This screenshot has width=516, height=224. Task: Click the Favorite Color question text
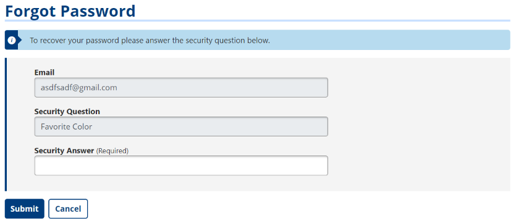[x=67, y=127]
